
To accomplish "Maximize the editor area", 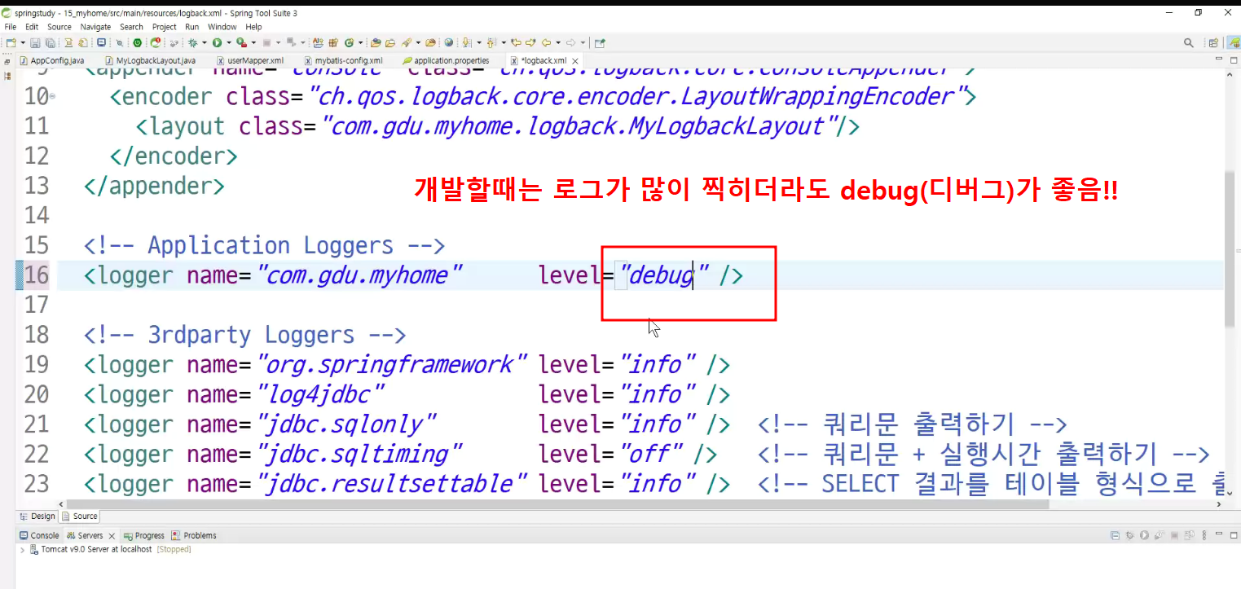I will click(1234, 60).
